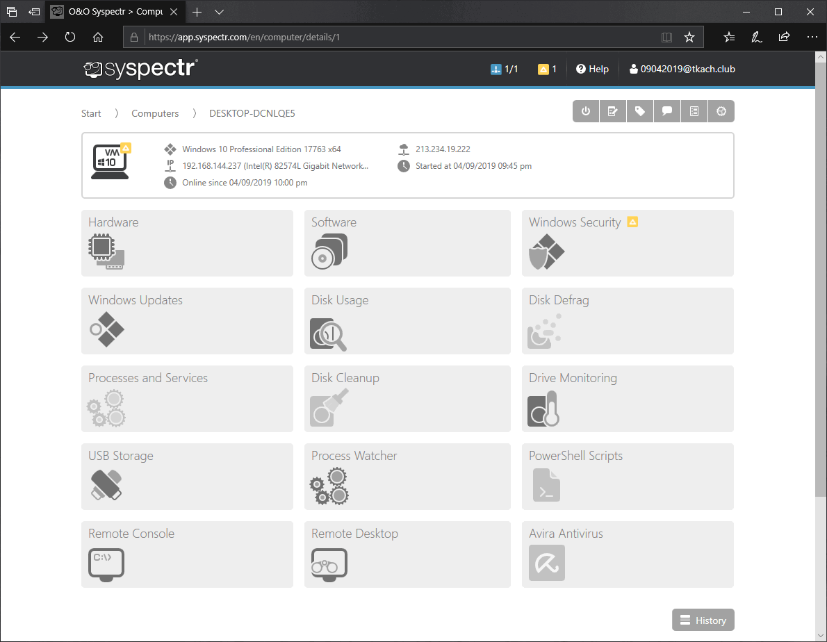Open the Windows Security shield icon
The image size is (827, 642).
pos(547,252)
